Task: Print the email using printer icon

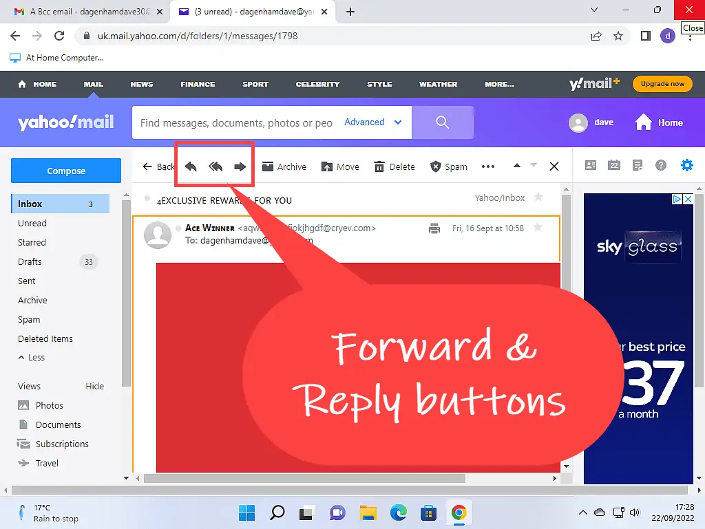Action: click(x=434, y=228)
